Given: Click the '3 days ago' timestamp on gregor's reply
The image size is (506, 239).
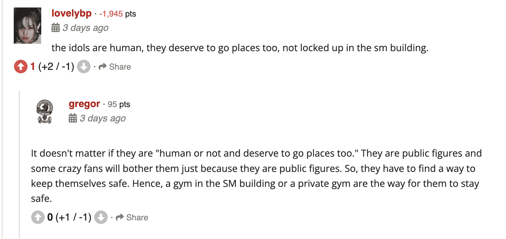Looking at the screenshot, I should [x=103, y=118].
